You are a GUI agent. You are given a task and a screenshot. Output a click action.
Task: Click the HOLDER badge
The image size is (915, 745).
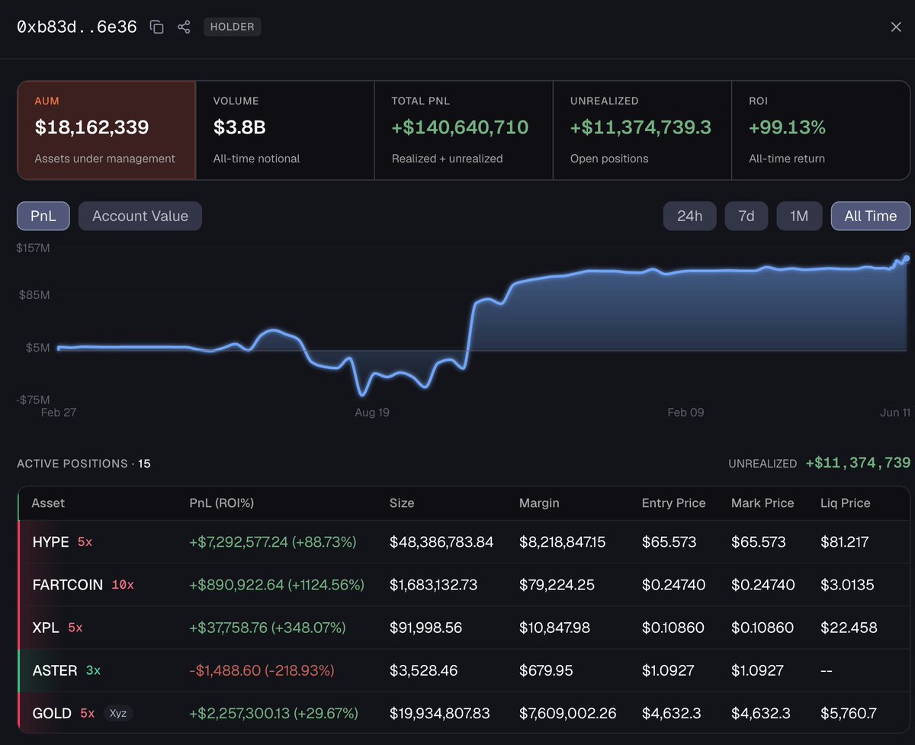tap(233, 27)
